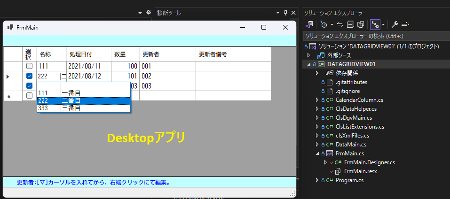Viewport: 450px width, 199px height.
Task: Expand the ClsDgvMain.cs node
Action: tap(317, 118)
